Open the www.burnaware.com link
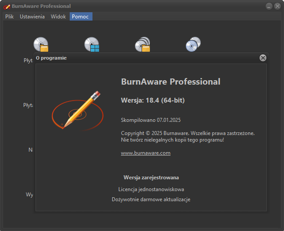The width and height of the screenshot is (284, 231). coord(146,153)
